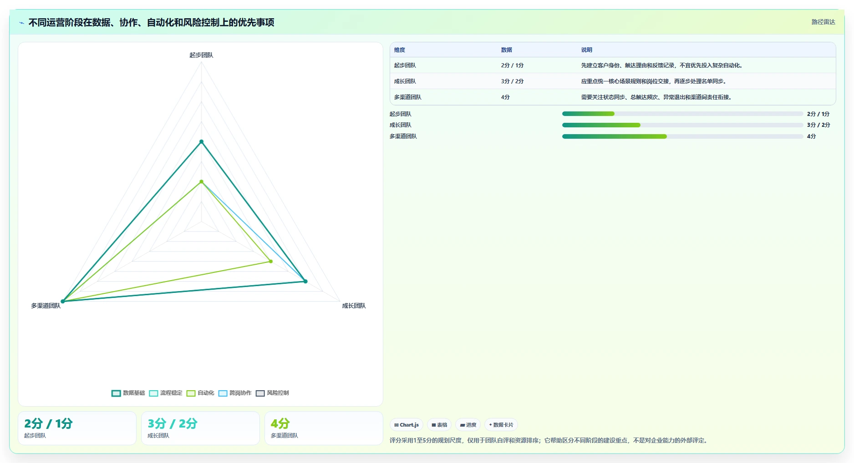Open the 4分 多渠道团队 data card

[324, 428]
